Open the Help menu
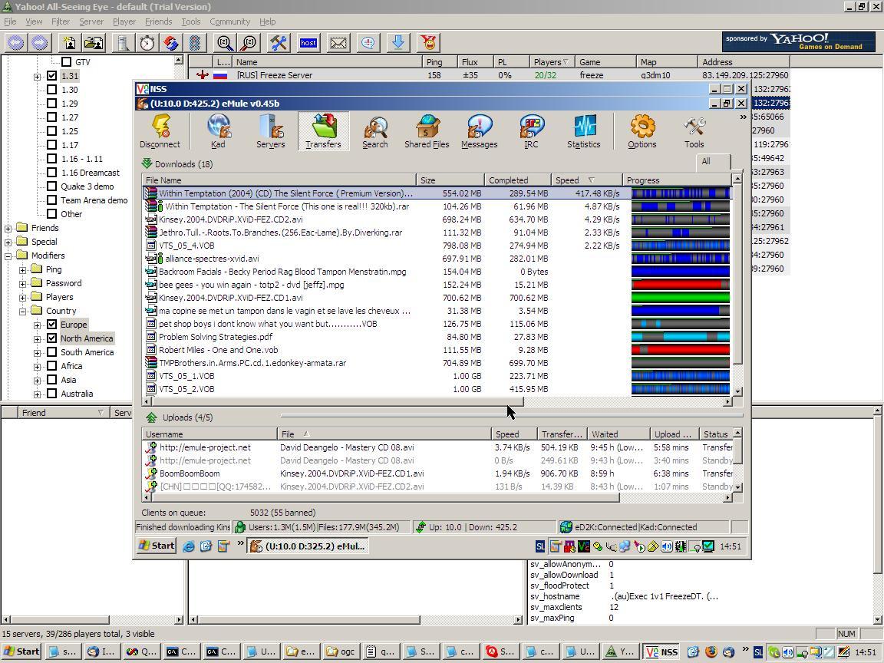The height and width of the screenshot is (663, 884). pos(267,21)
